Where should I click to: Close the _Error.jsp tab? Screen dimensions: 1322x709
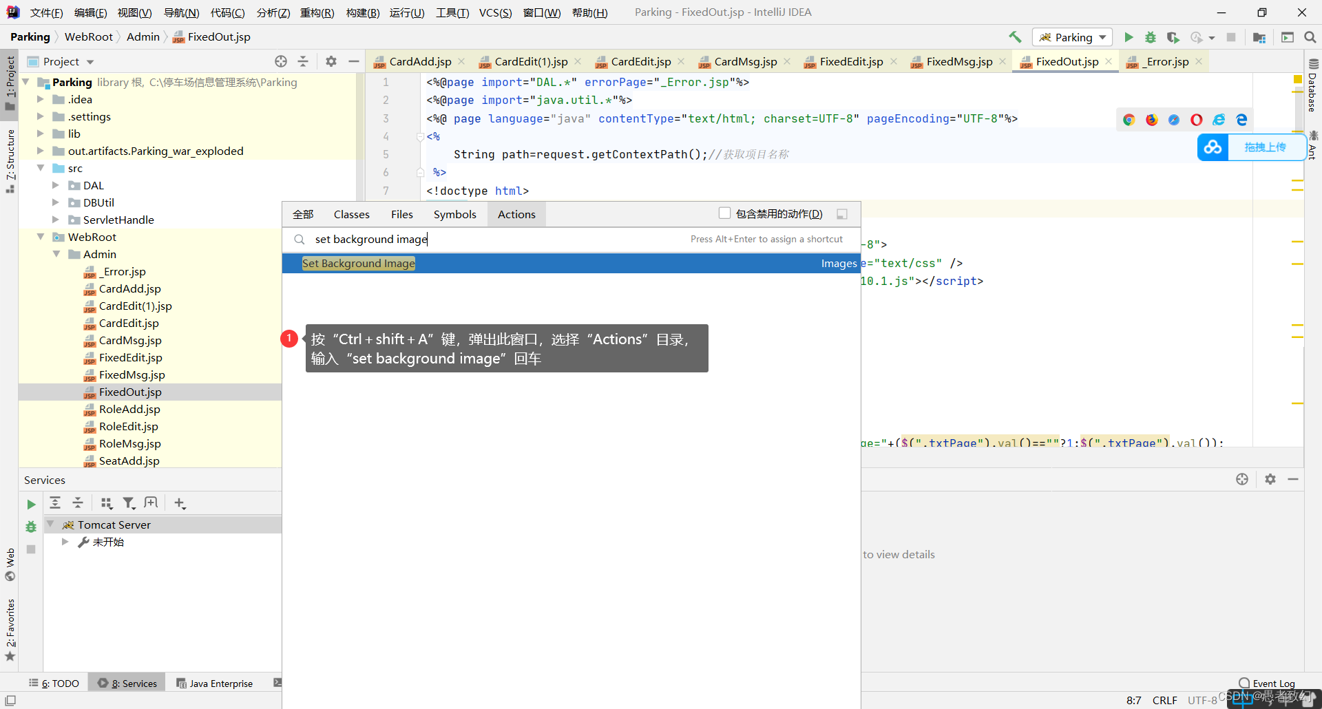[1199, 61]
